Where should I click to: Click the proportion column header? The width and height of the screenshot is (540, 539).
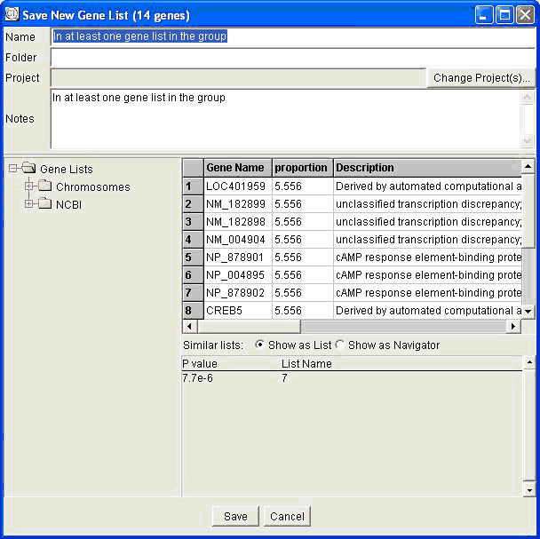(x=301, y=167)
